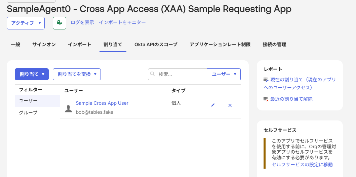Open the Okta APIのスコープ tab
This screenshot has width=356, height=177.
156,45
